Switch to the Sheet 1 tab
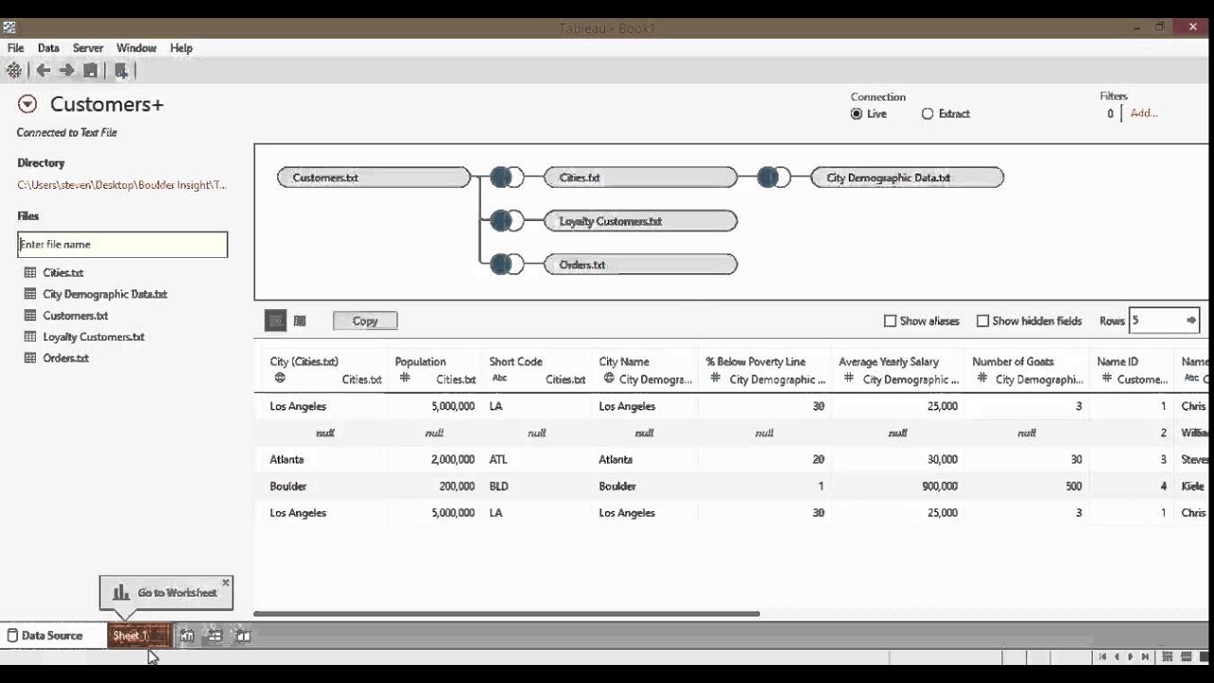Image resolution: width=1214 pixels, height=683 pixels. click(138, 636)
